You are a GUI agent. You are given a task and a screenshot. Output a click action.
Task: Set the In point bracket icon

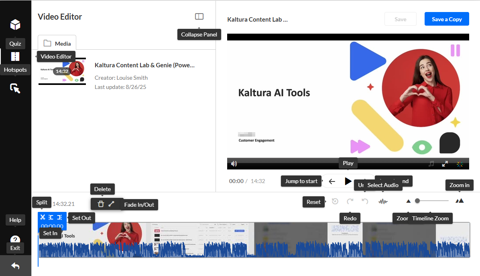[51, 217]
